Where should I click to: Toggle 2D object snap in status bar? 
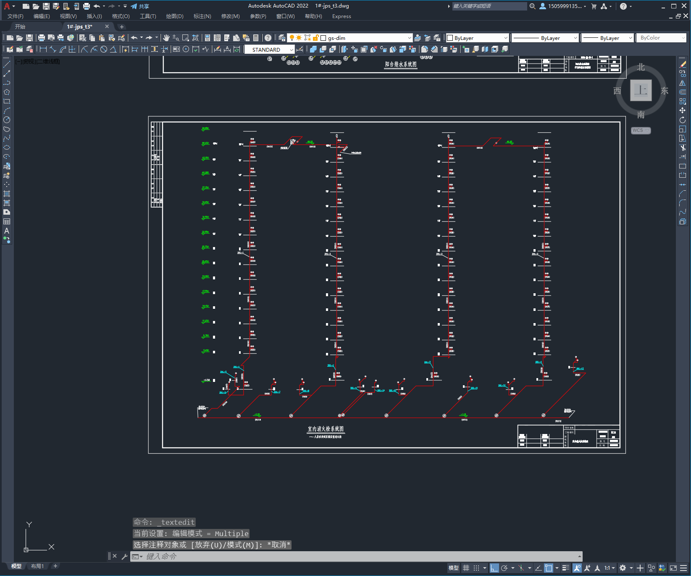coord(549,568)
